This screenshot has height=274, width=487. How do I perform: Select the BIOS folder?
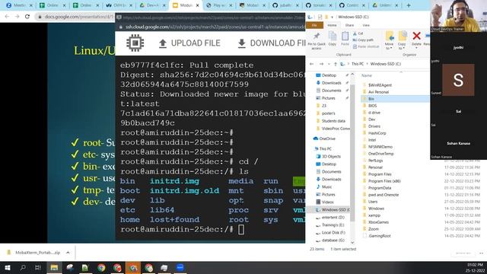click(x=372, y=106)
